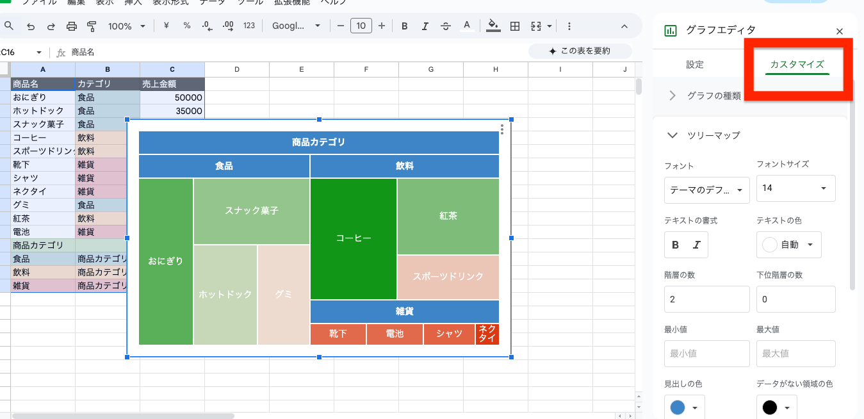Open the fill color bucket icon
Viewport: 864px width, 419px height.
click(x=493, y=26)
